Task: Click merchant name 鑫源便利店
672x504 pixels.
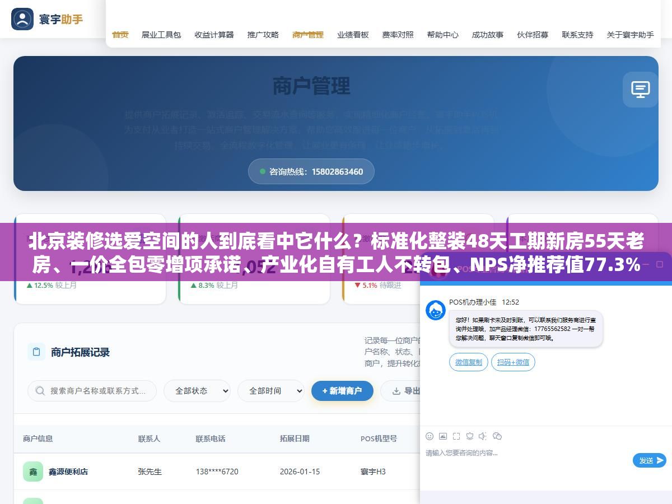Action: pos(68,472)
